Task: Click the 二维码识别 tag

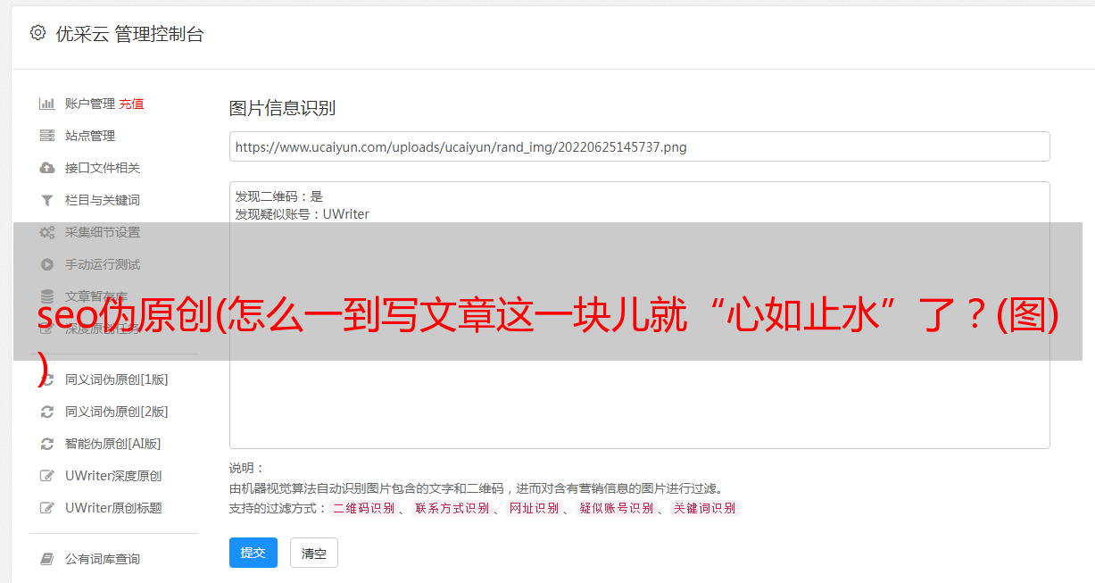Action: [x=363, y=508]
